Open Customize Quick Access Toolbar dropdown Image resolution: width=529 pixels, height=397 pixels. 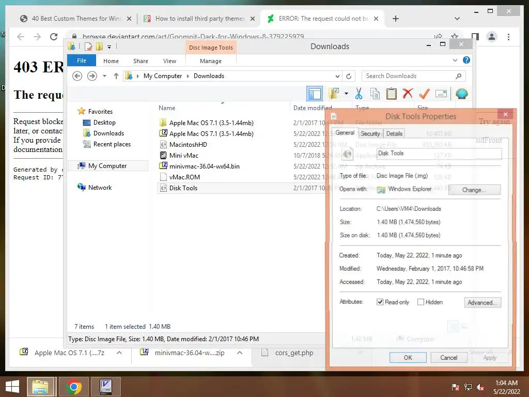[110, 47]
